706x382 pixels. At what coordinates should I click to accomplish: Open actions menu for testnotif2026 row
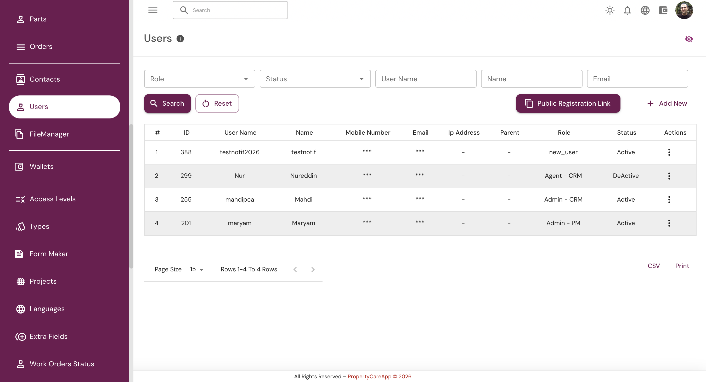pos(669,152)
